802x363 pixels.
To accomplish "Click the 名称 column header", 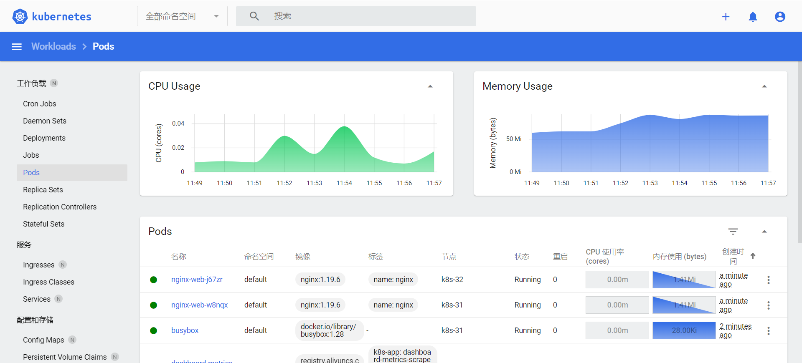I will coord(179,257).
